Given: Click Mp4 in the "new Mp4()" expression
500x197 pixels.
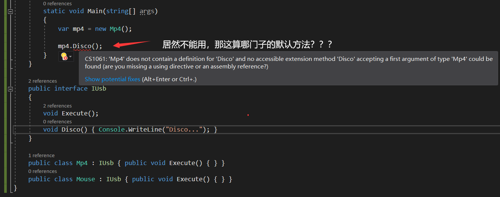Looking at the screenshot, I should pos(115,29).
